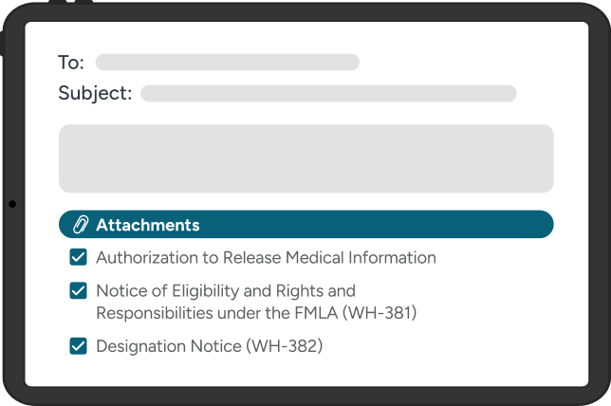Open Authorization to Release Medical Information attachment

[266, 257]
